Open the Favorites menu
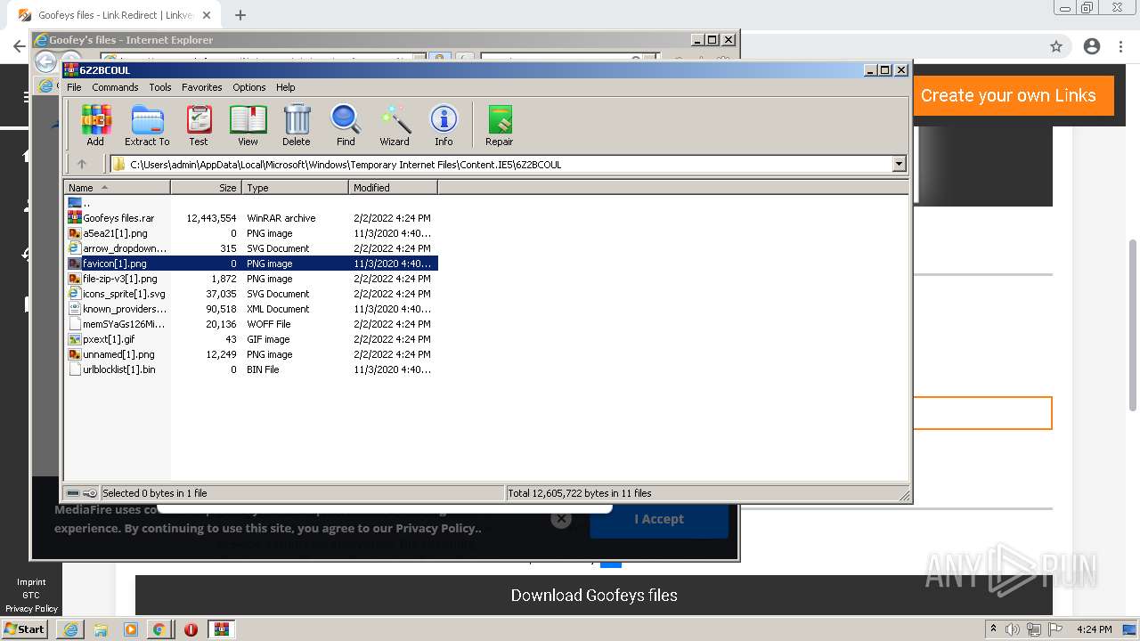The height and width of the screenshot is (641, 1140). tap(202, 87)
